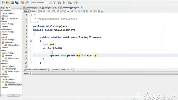
Task: Click the Open Project toolbar icon
Action: (12, 2)
